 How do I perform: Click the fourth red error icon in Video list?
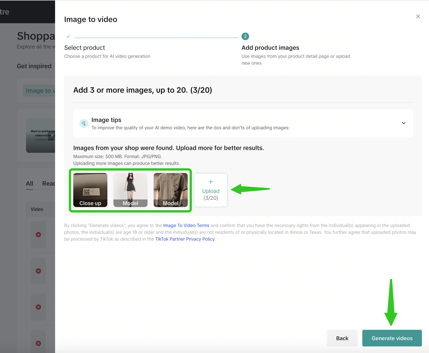[x=38, y=343]
